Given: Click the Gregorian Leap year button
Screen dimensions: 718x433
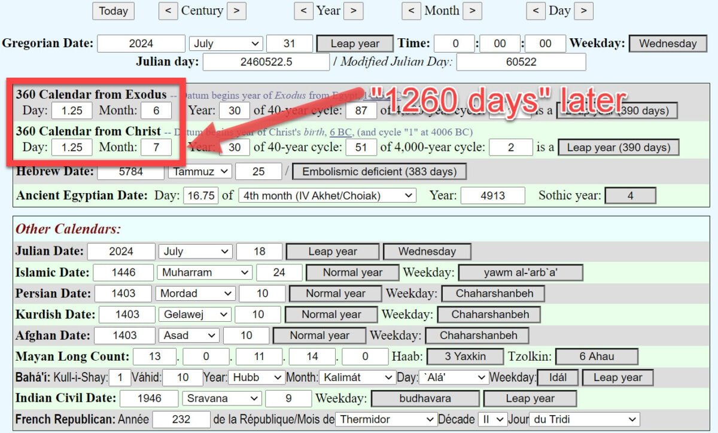Looking at the screenshot, I should coord(355,44).
